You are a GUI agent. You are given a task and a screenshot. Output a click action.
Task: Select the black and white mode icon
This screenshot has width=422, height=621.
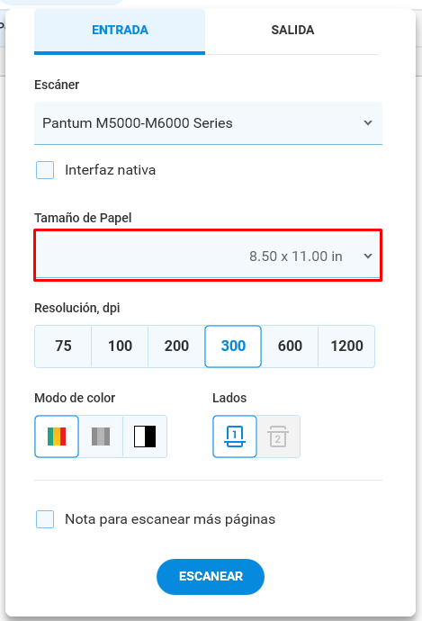coord(145,436)
